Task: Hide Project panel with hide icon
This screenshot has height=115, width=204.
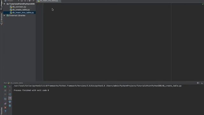Action: click(x=33, y=1)
